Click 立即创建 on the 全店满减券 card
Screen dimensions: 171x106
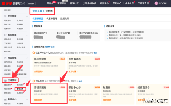pyautogui.click(x=73, y=71)
